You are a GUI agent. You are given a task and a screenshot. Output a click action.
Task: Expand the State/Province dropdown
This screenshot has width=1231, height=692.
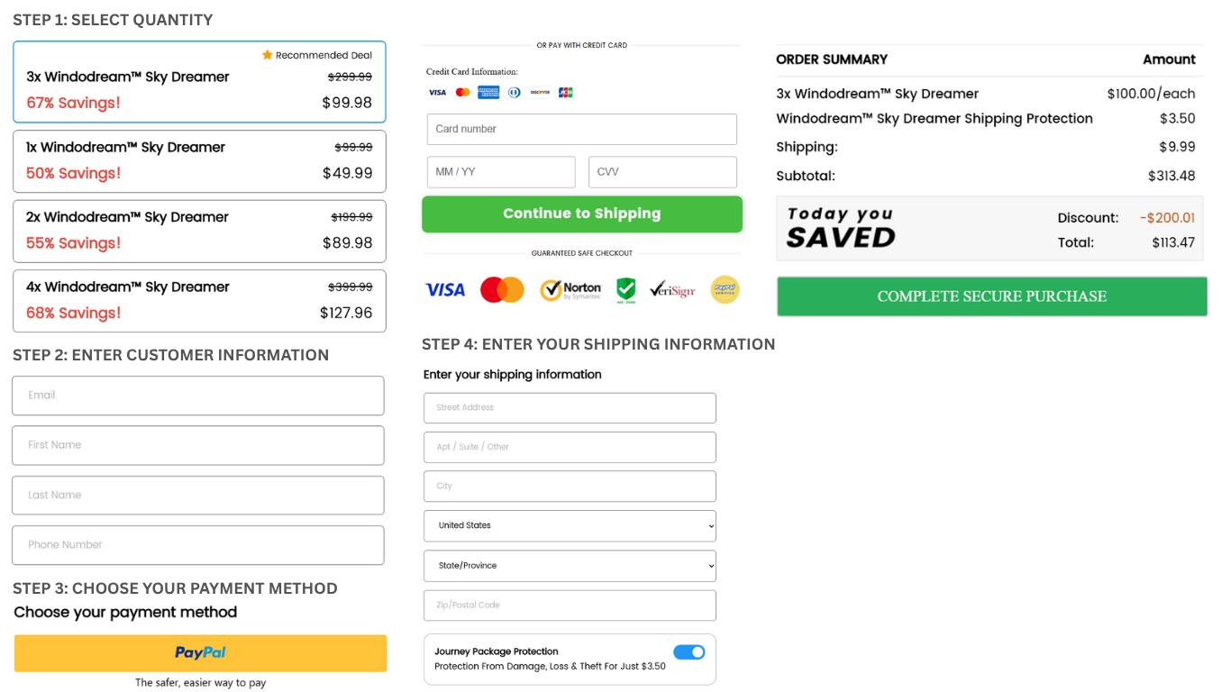coord(570,565)
